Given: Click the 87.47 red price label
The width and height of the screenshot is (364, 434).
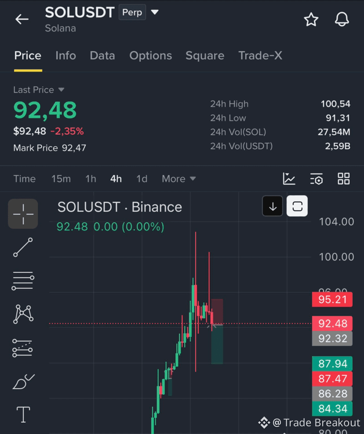Looking at the screenshot, I should pos(332,379).
